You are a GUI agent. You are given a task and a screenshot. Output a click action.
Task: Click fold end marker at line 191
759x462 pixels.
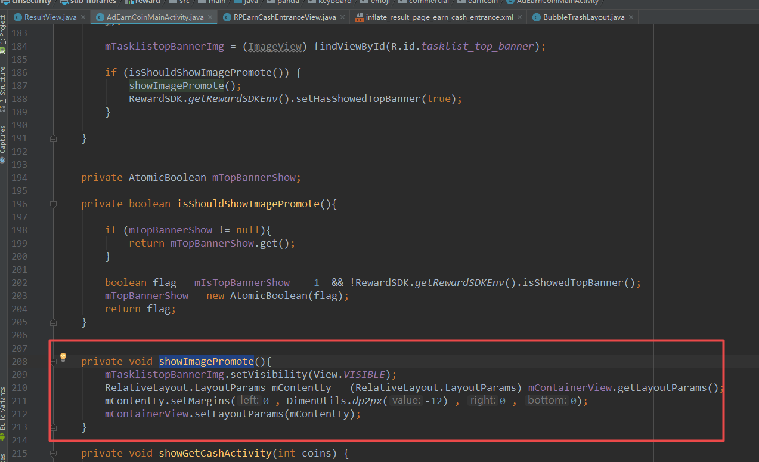[x=53, y=138]
